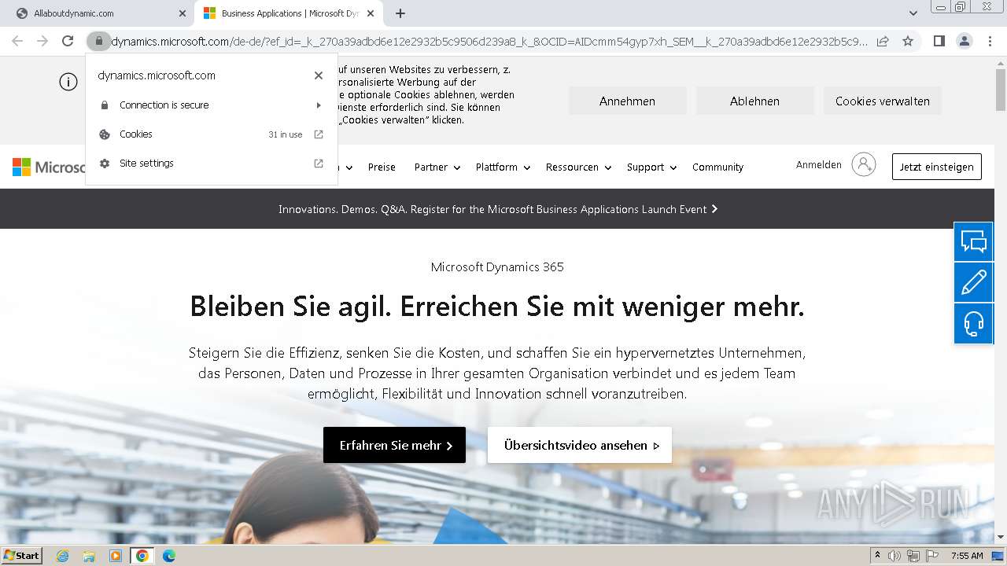Go forward in browser history
The height and width of the screenshot is (566, 1007).
tap(42, 41)
